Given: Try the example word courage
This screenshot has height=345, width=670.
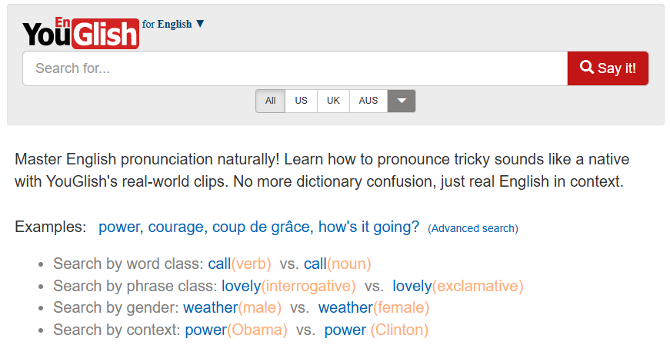Looking at the screenshot, I should (175, 227).
